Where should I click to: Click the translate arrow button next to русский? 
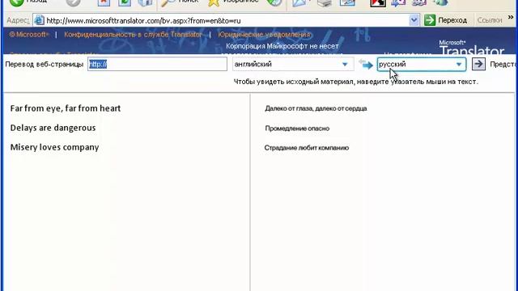pos(478,64)
